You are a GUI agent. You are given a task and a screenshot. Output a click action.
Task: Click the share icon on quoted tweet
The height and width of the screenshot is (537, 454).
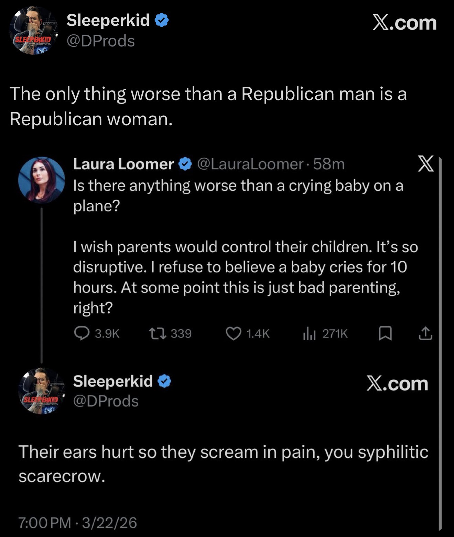(425, 333)
